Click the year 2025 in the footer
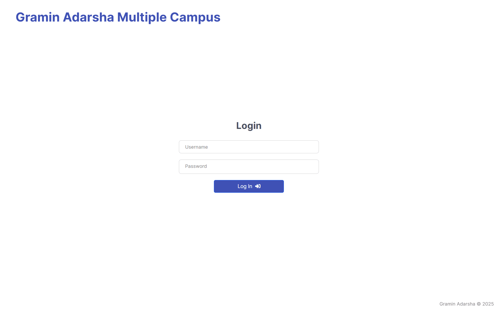The width and height of the screenshot is (497, 311). (488, 304)
